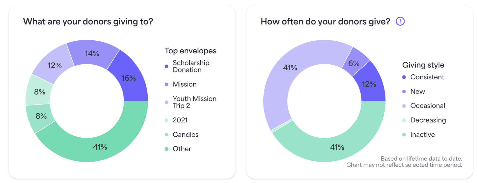This screenshot has width=477, height=183.
Task: Click the Inactive legend entry
Action: [422, 135]
